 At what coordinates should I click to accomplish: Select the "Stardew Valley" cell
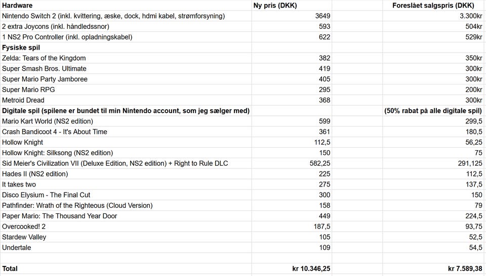(126, 237)
